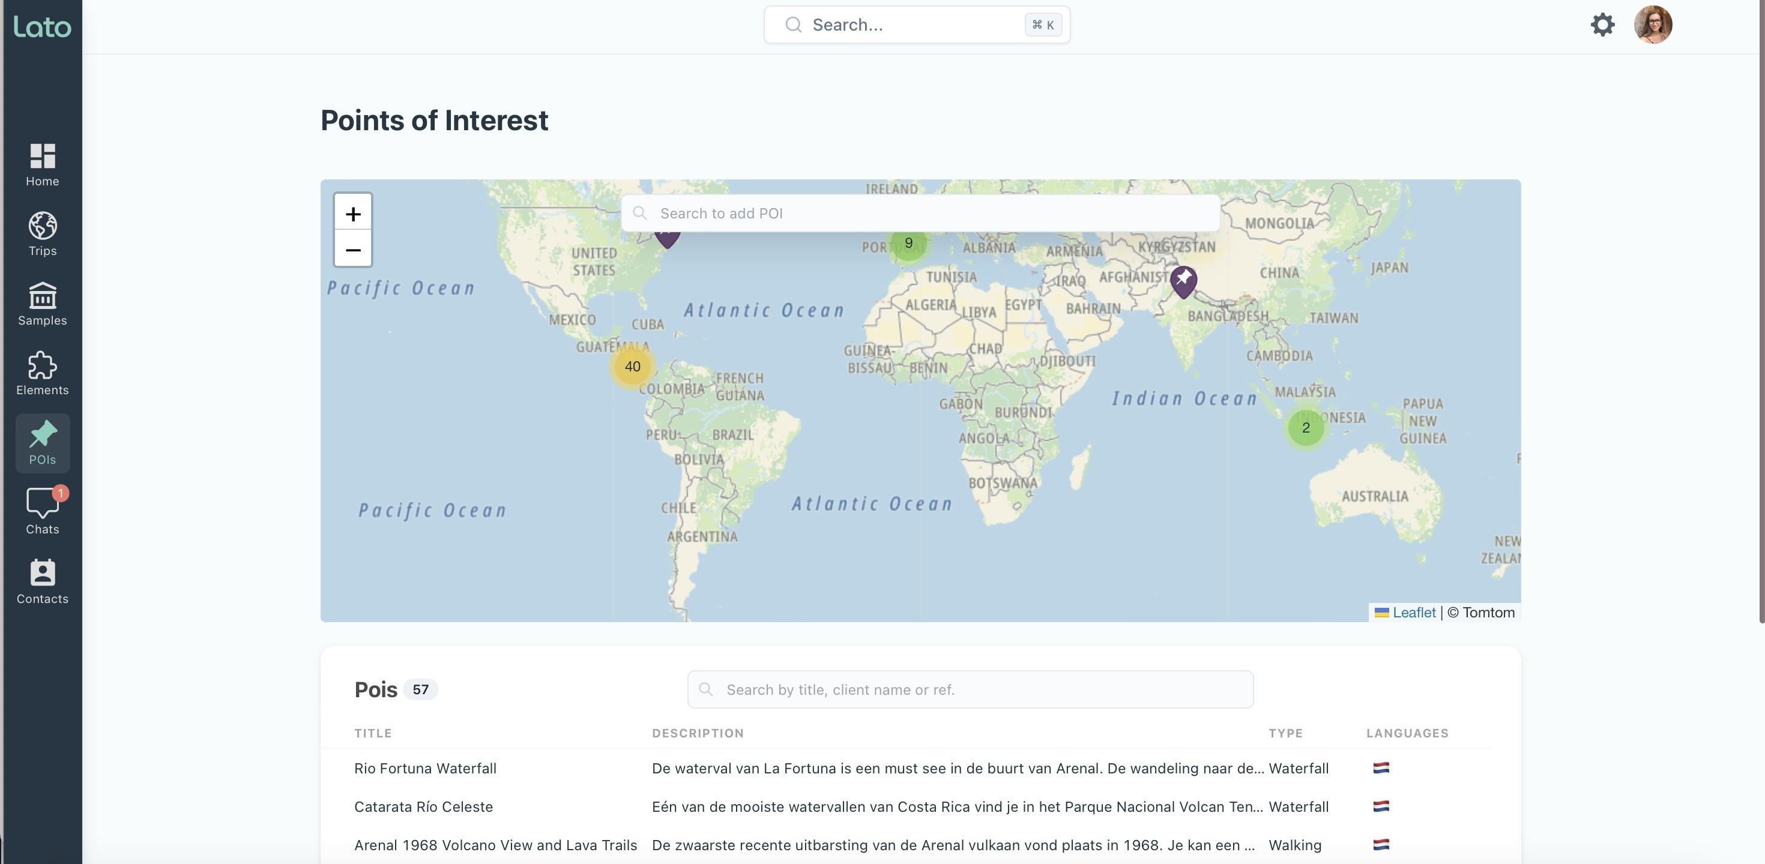This screenshot has width=1765, height=864.
Task: Expand the cluster marker showing 2
Action: (1305, 428)
